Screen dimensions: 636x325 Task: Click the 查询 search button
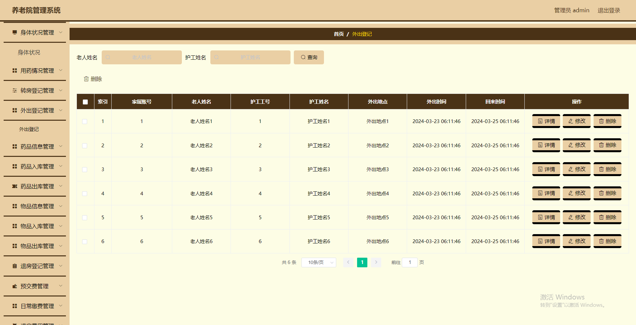309,57
